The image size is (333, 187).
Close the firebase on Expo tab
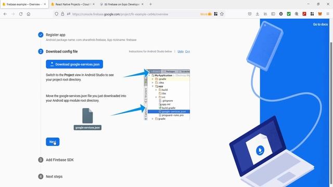(142, 4)
